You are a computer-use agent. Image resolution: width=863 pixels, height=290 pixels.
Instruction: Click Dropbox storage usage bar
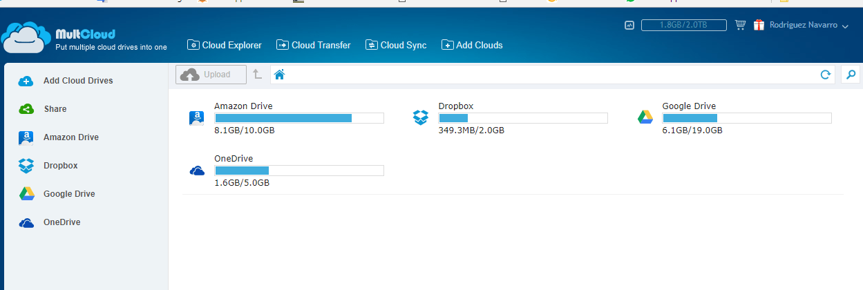523,118
